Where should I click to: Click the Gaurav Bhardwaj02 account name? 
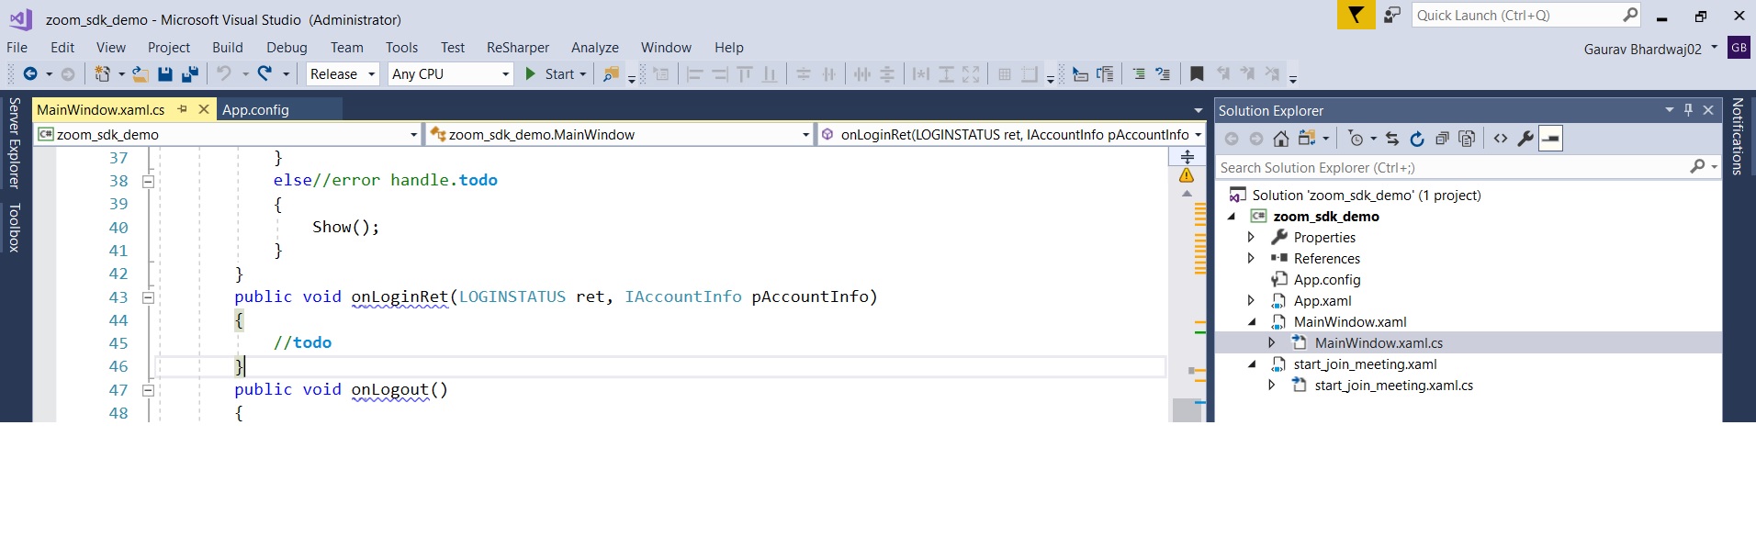coord(1642,50)
